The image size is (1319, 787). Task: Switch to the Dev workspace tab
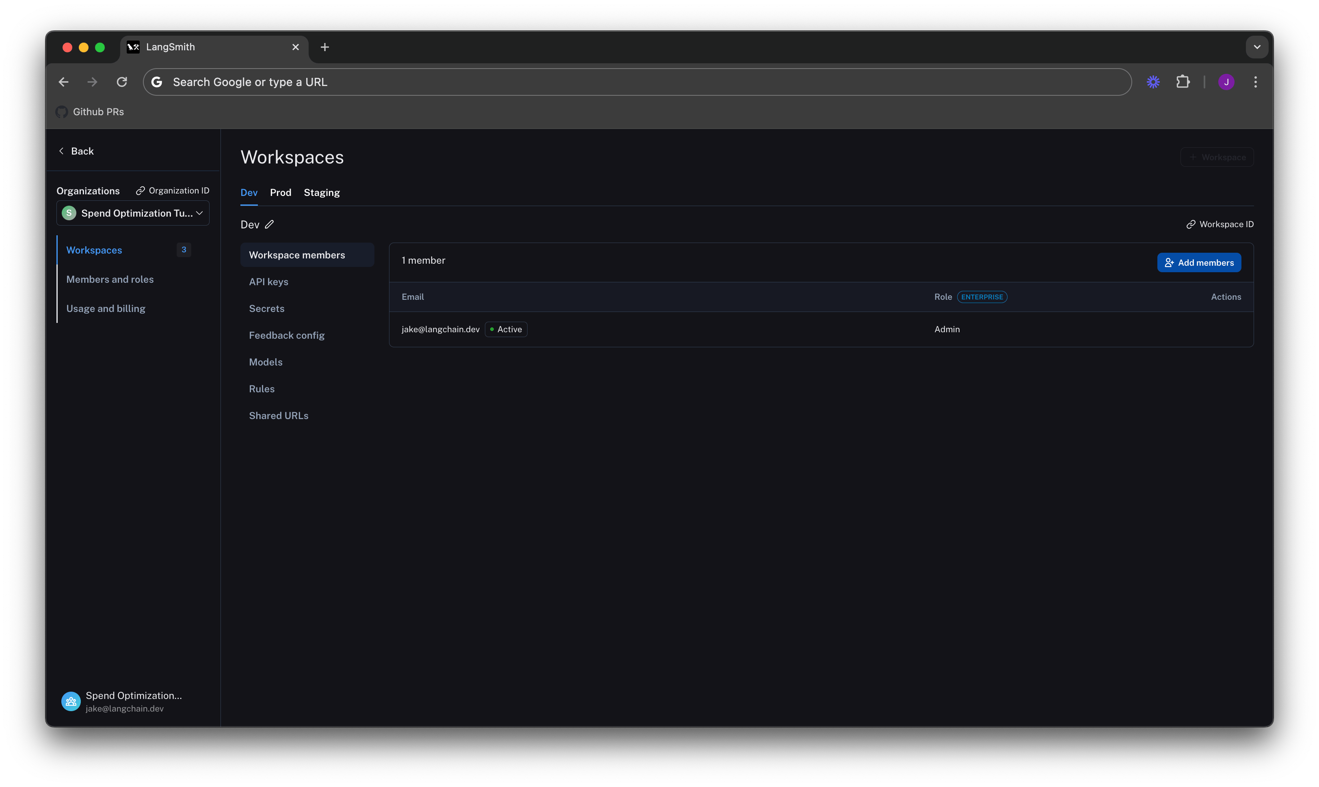(x=249, y=193)
